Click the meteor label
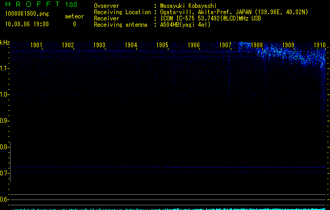Screen dimensions: 330x210 74,16
